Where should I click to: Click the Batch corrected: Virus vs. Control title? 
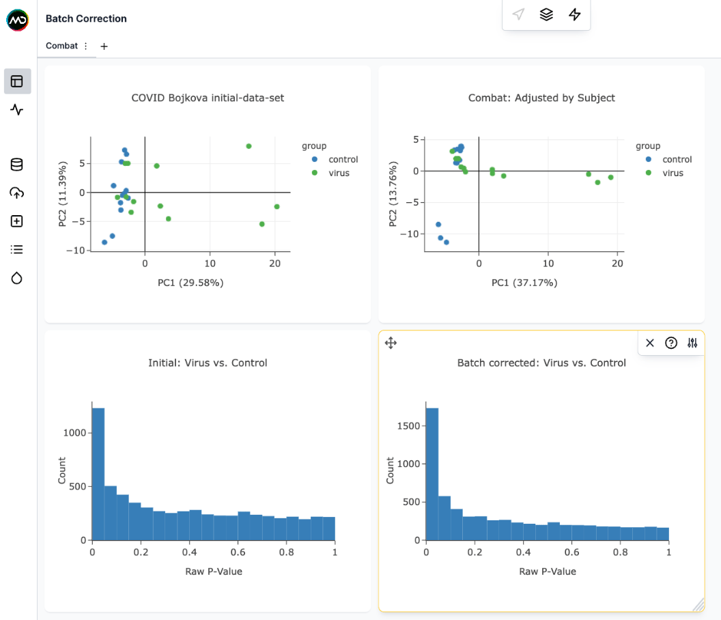click(x=541, y=363)
